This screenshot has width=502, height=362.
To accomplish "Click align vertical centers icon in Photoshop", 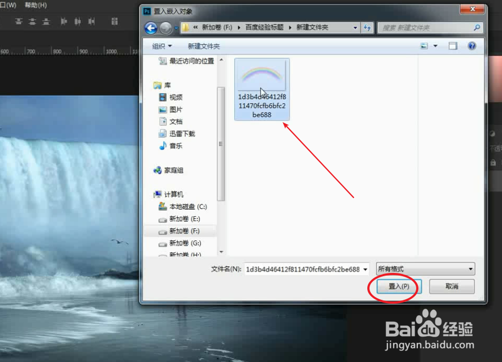I will pos(32,21).
